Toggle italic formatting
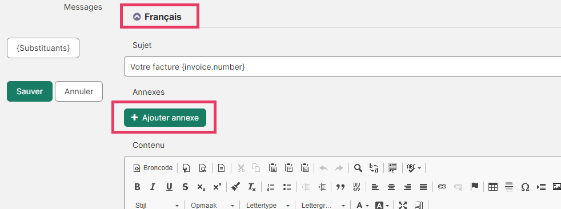The height and width of the screenshot is (209, 561). (x=153, y=187)
